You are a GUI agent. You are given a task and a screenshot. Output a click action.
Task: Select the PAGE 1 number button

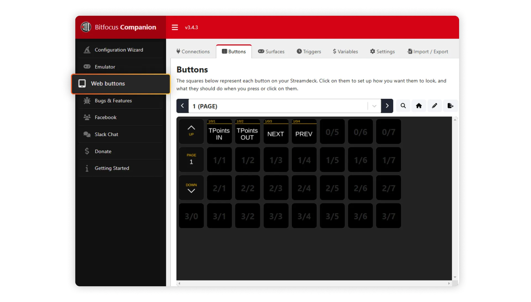pyautogui.click(x=191, y=160)
